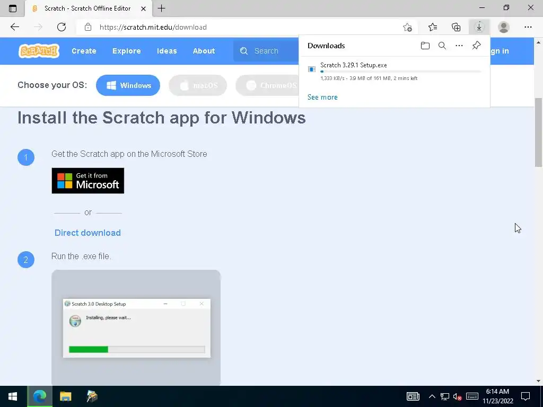View site information lock icon
The height and width of the screenshot is (407, 543).
[x=88, y=27]
